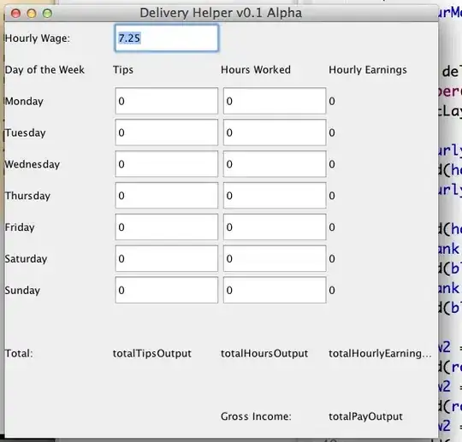Screen dimensions: 462x442
Task: Click the Hourly Wage label
Action: pos(38,38)
